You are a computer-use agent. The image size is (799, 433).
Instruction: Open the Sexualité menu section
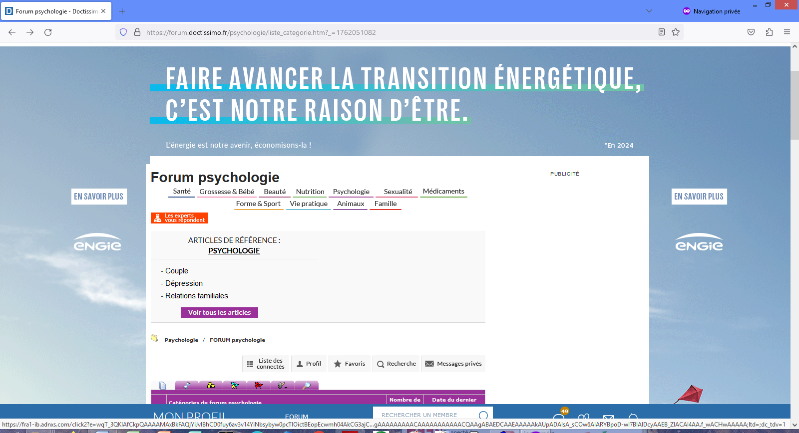pos(398,192)
